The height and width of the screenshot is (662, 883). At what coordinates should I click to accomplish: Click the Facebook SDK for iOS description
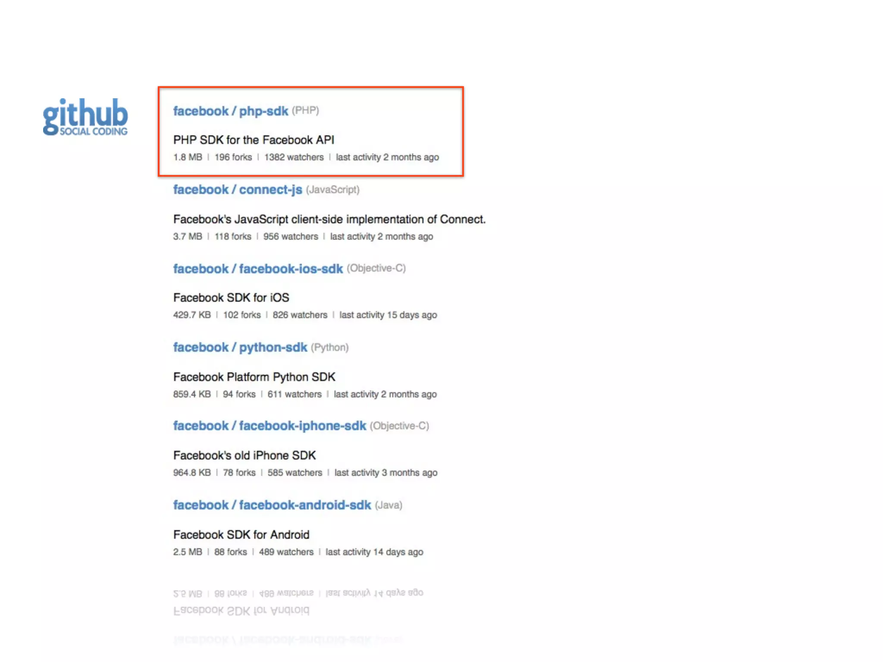click(231, 298)
